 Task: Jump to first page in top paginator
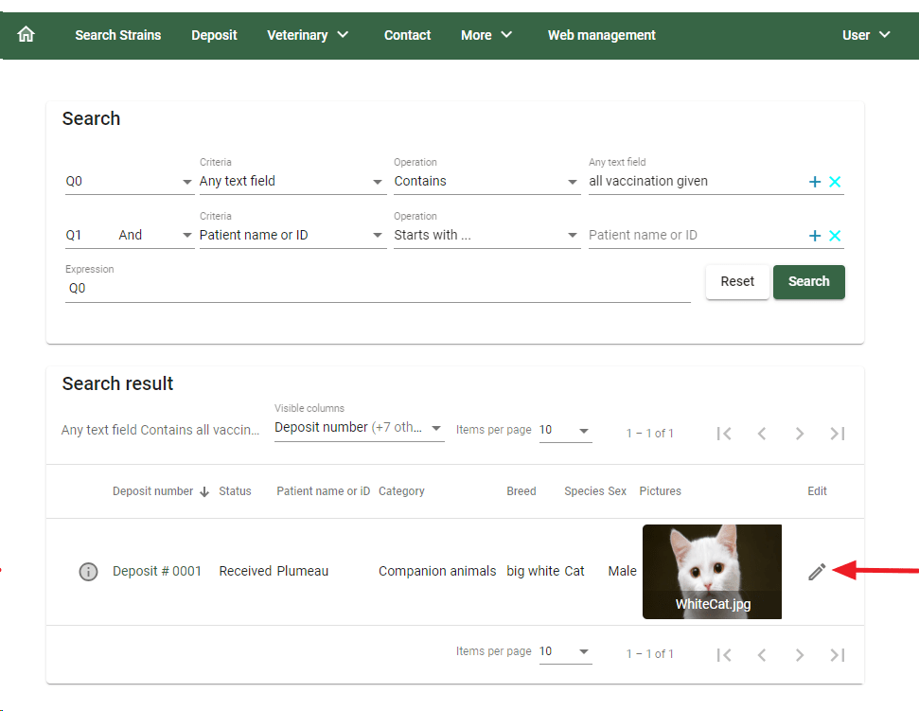pyautogui.click(x=724, y=434)
